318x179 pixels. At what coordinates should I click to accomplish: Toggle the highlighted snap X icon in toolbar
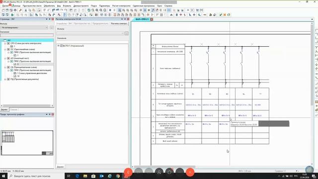(145, 10)
